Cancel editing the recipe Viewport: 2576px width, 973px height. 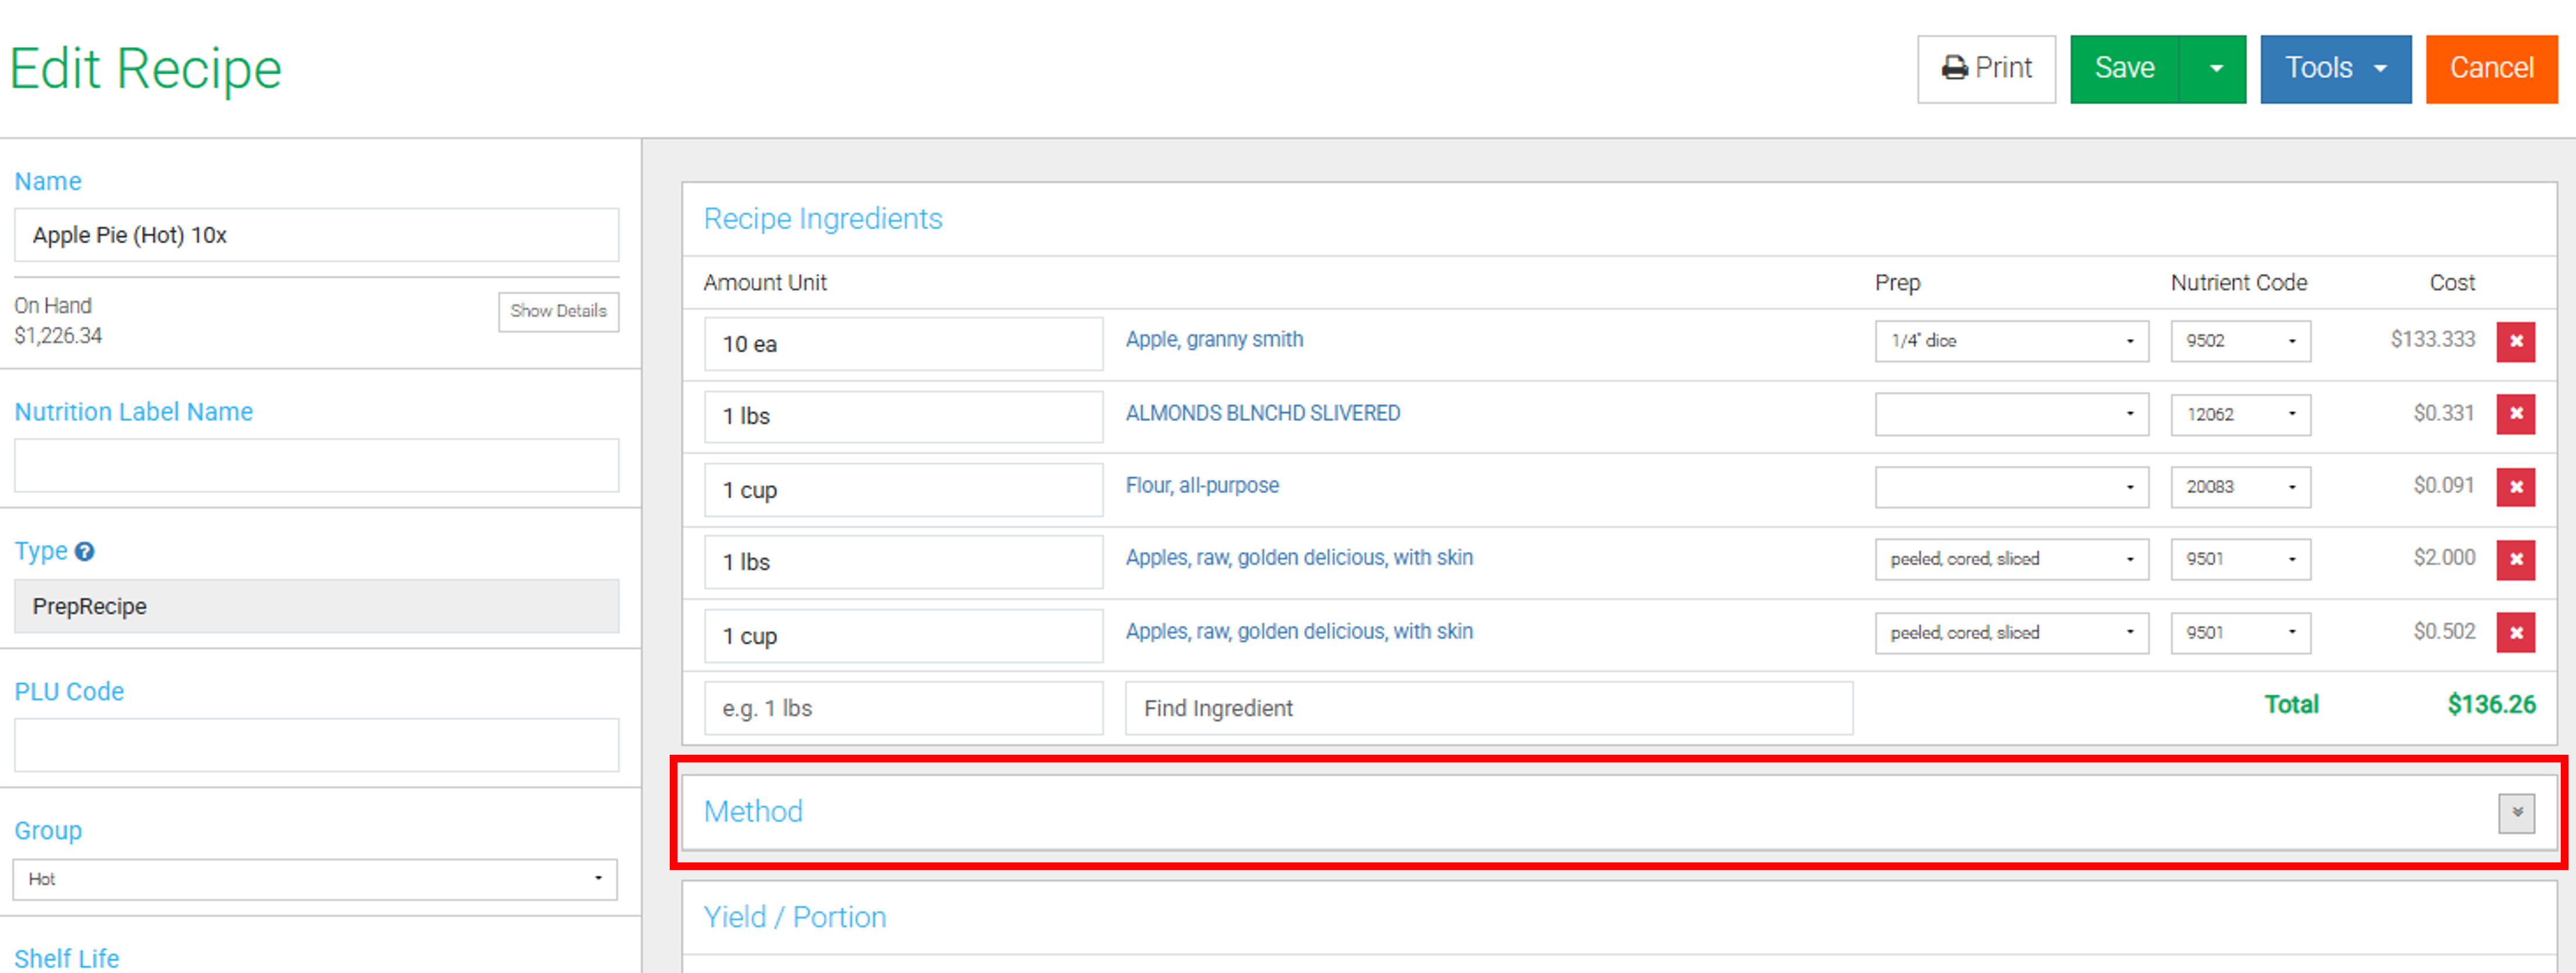click(2491, 69)
